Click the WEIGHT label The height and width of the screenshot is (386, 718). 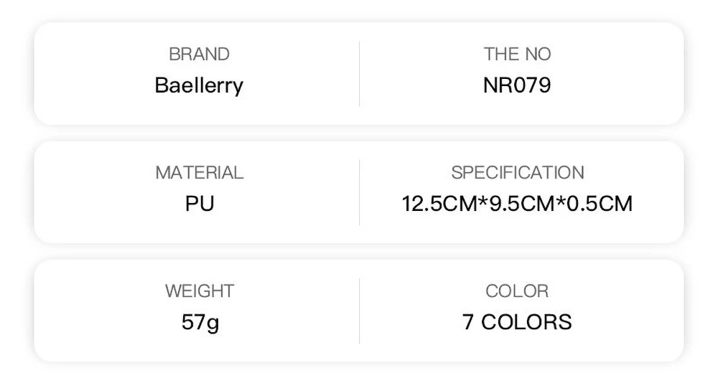[x=199, y=291]
